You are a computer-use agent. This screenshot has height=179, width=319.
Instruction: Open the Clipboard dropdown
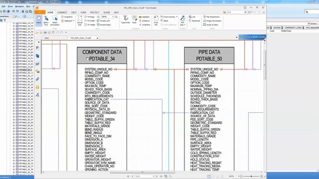pyautogui.click(x=68, y=21)
